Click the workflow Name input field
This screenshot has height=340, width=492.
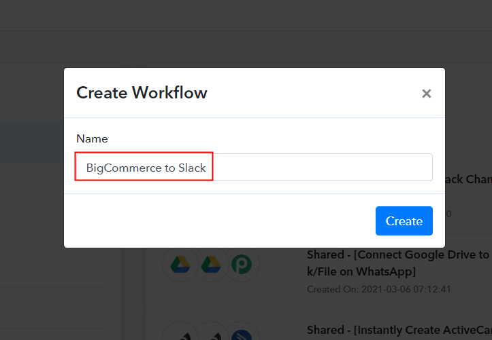254,168
